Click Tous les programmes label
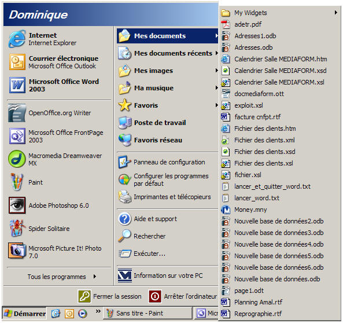This screenshot has width=343, height=323. tap(57, 277)
